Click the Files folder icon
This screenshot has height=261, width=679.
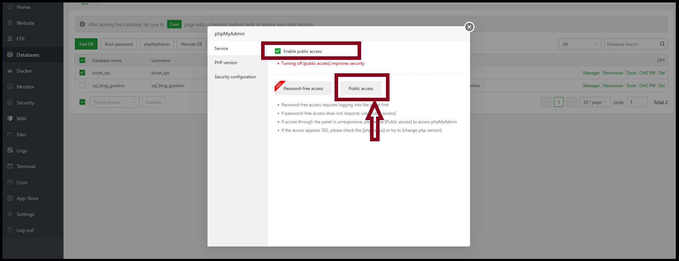click(10, 135)
